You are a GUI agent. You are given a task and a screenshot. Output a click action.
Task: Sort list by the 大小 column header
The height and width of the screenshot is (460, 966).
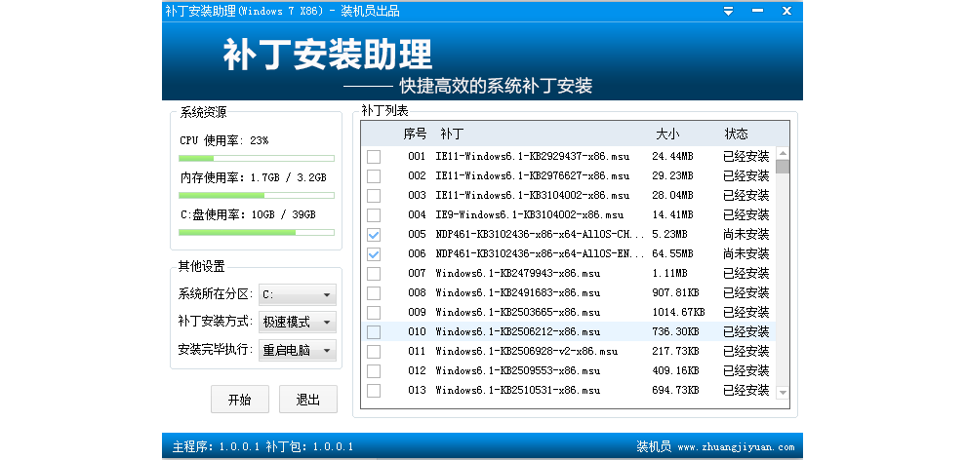[667, 134]
